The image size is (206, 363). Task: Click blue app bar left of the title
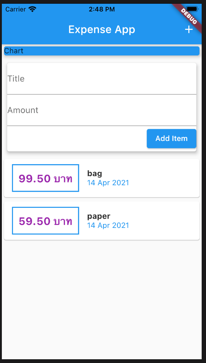tap(31, 29)
